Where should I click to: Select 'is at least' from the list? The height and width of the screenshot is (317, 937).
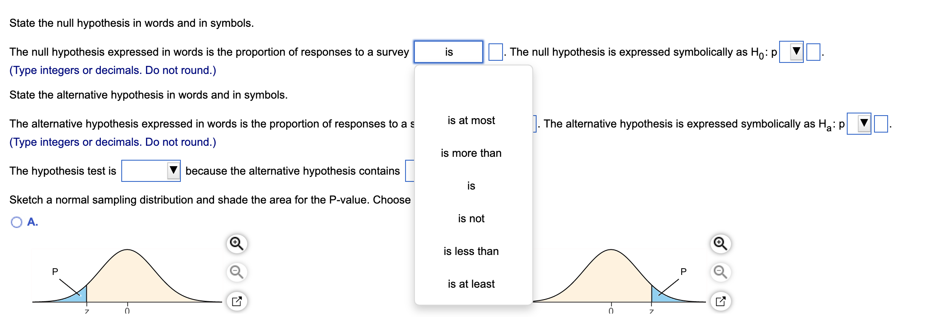coord(471,284)
